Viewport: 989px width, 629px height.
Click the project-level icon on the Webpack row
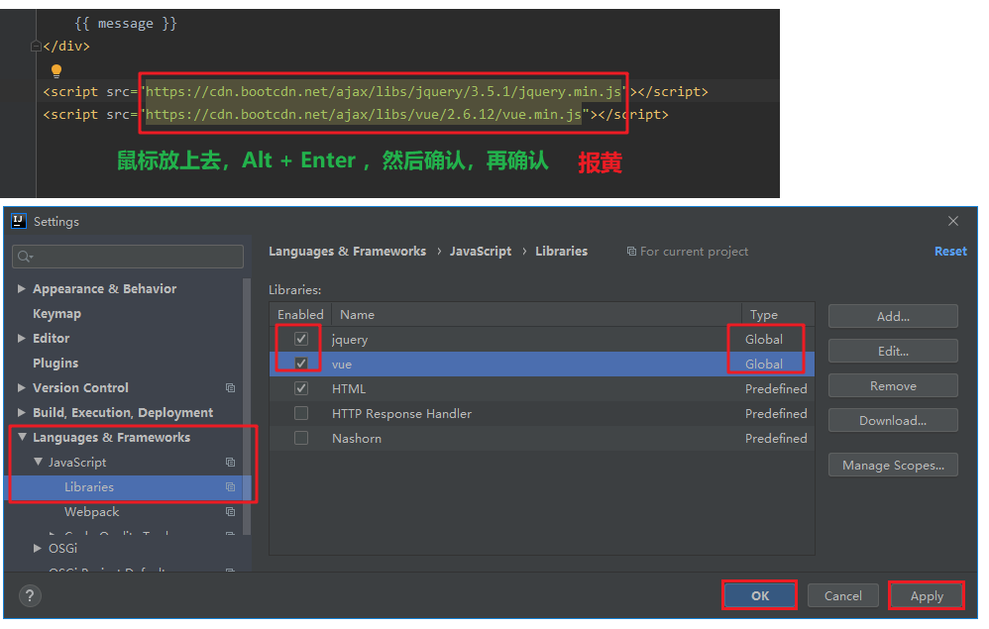point(230,512)
